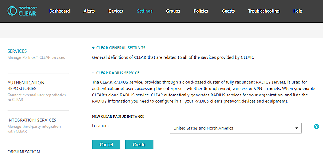
Task: Collapse CLEAR RADIUS SERVICE section
Action: [116, 73]
